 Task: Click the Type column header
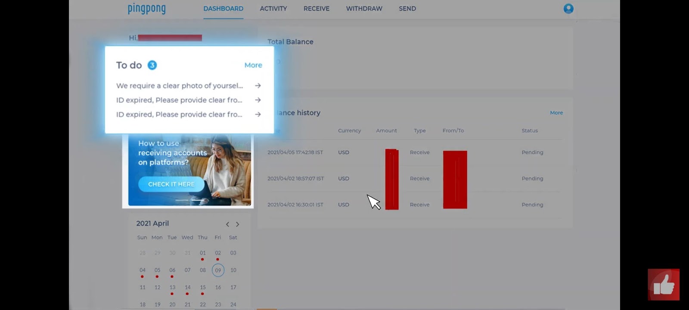click(x=420, y=130)
